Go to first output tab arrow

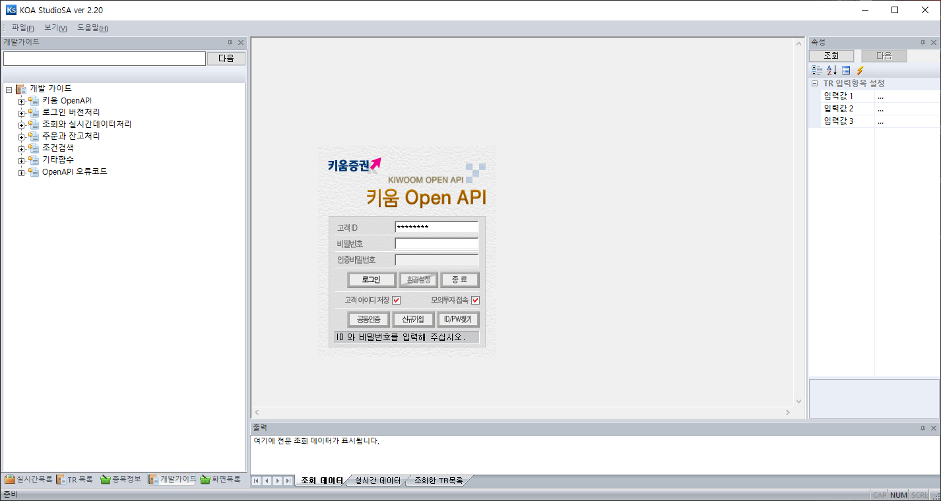[257, 481]
